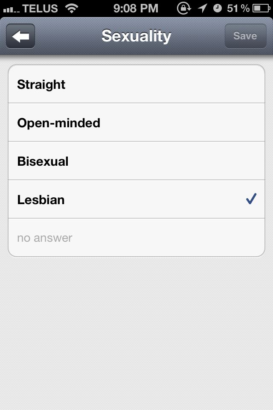Tap the blank area below the options list
The width and height of the screenshot is (273, 410).
136,333
